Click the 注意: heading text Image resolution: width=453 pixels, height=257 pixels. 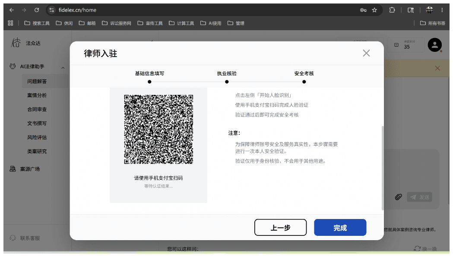234,133
